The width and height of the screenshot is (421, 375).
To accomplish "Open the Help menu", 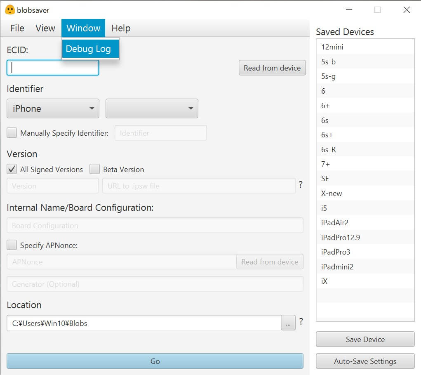I will point(121,28).
